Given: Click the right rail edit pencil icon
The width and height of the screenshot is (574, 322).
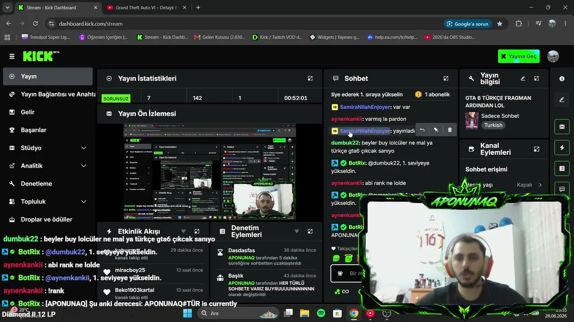Looking at the screenshot, I should [562, 100].
